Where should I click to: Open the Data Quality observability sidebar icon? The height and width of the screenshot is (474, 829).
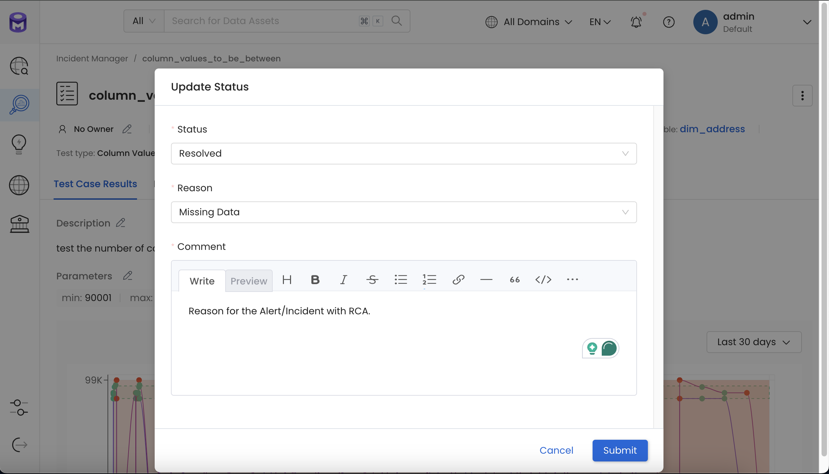(x=19, y=104)
